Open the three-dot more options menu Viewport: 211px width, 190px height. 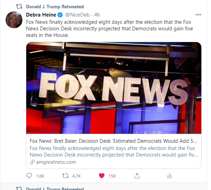(x=198, y=14)
